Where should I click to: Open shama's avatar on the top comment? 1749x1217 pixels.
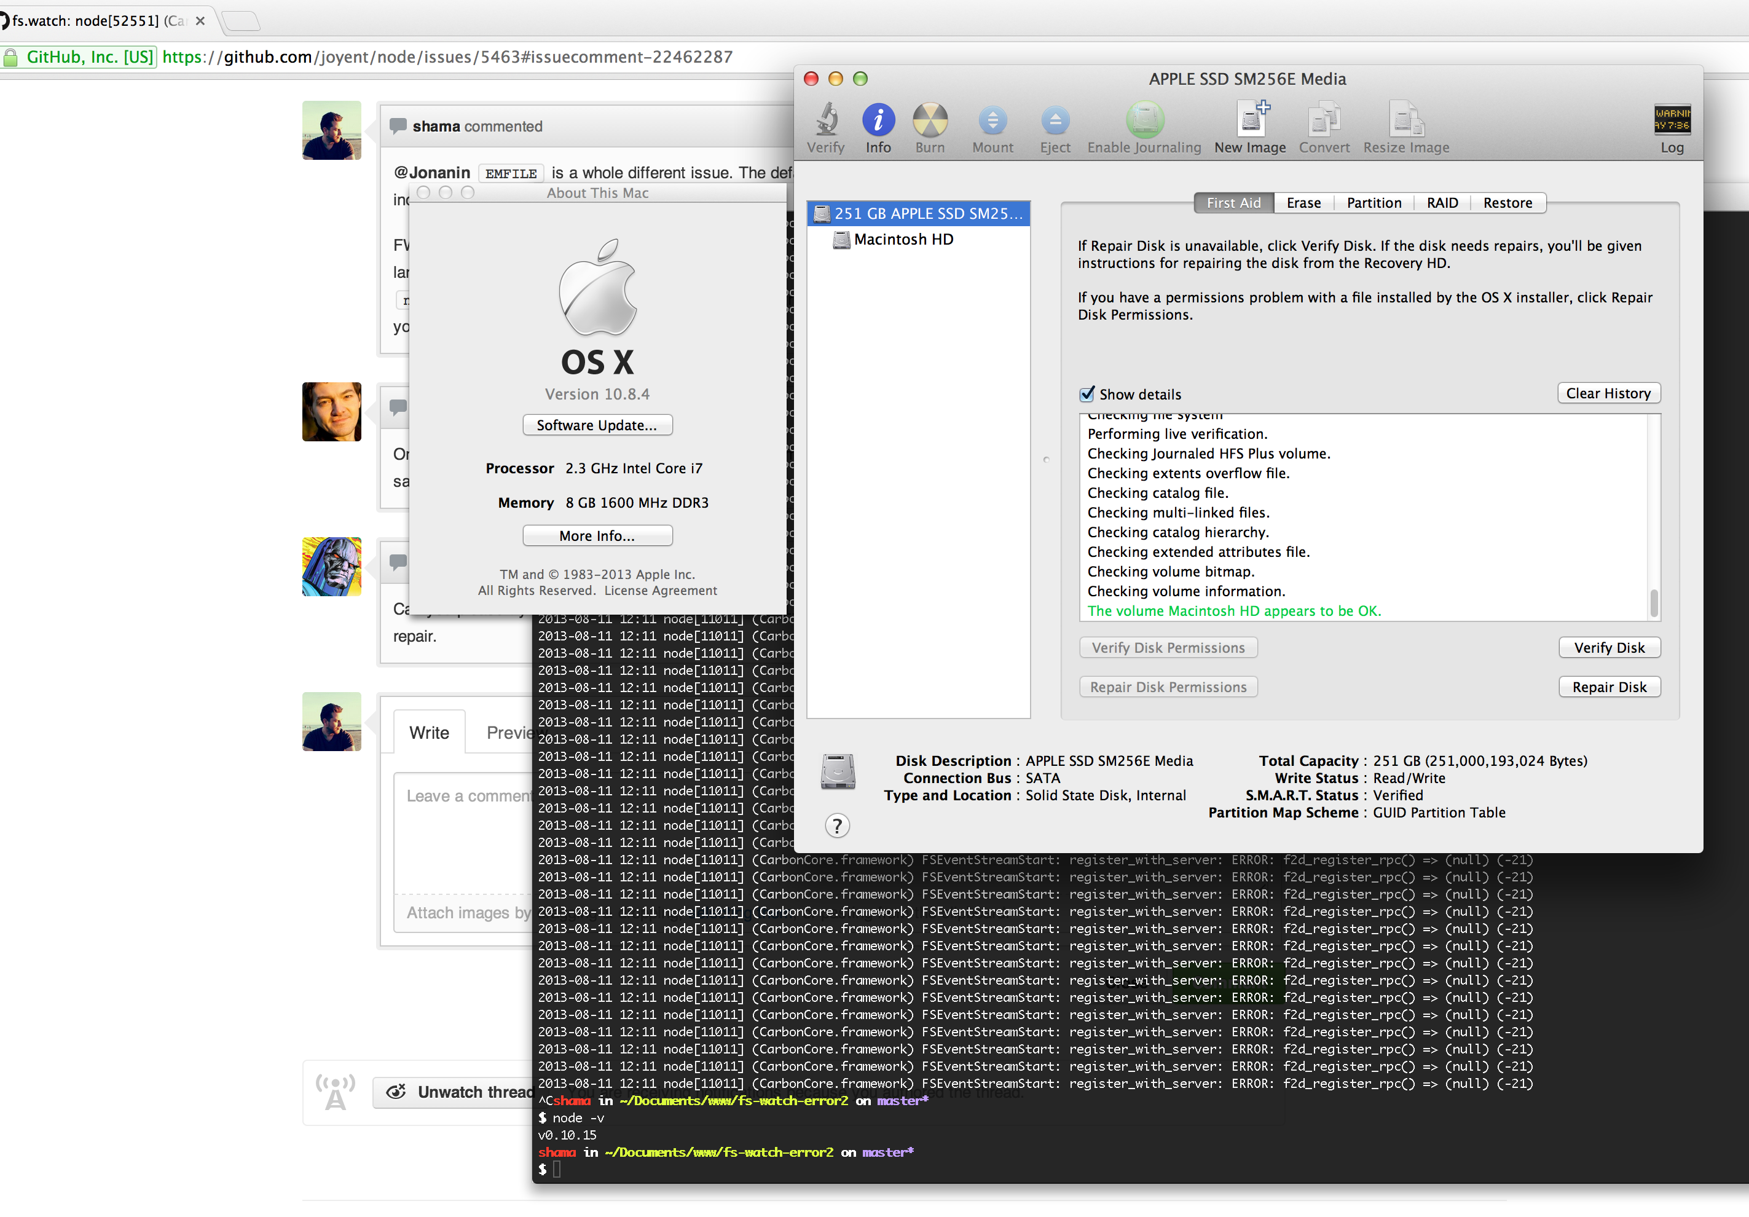click(x=331, y=130)
